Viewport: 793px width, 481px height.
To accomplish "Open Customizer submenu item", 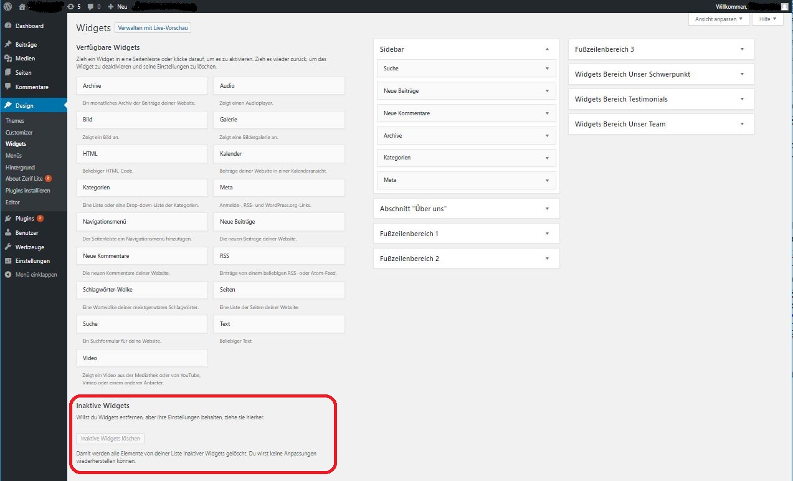I will pos(19,133).
